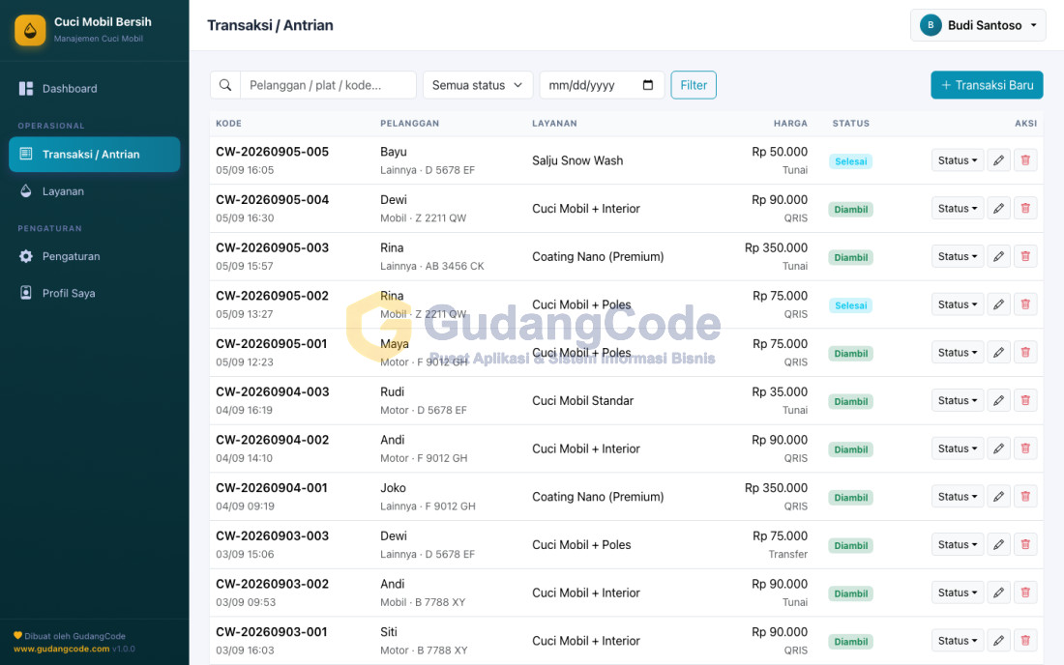
Task: Select Transaksi / Antrian sidebar item
Action: 95,154
